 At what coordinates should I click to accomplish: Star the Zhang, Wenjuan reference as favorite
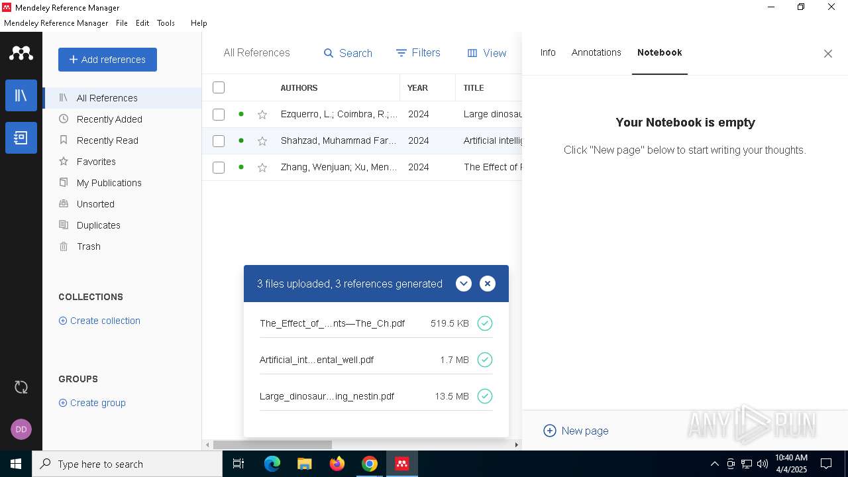click(262, 167)
